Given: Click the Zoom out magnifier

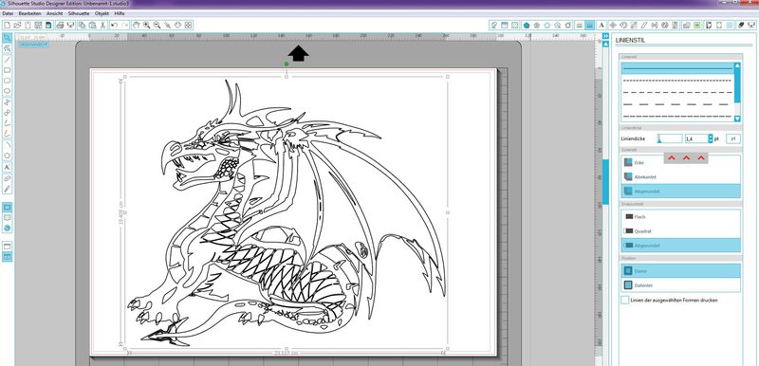Looking at the screenshot, I should (157, 25).
